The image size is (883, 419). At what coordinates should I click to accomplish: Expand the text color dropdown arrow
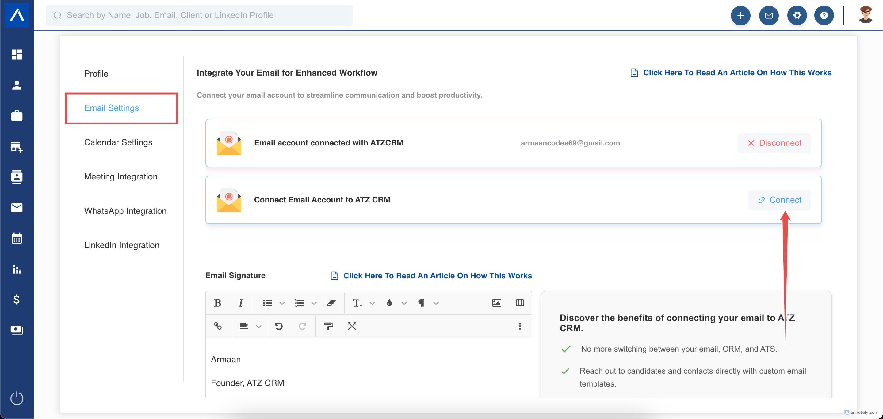coord(404,303)
